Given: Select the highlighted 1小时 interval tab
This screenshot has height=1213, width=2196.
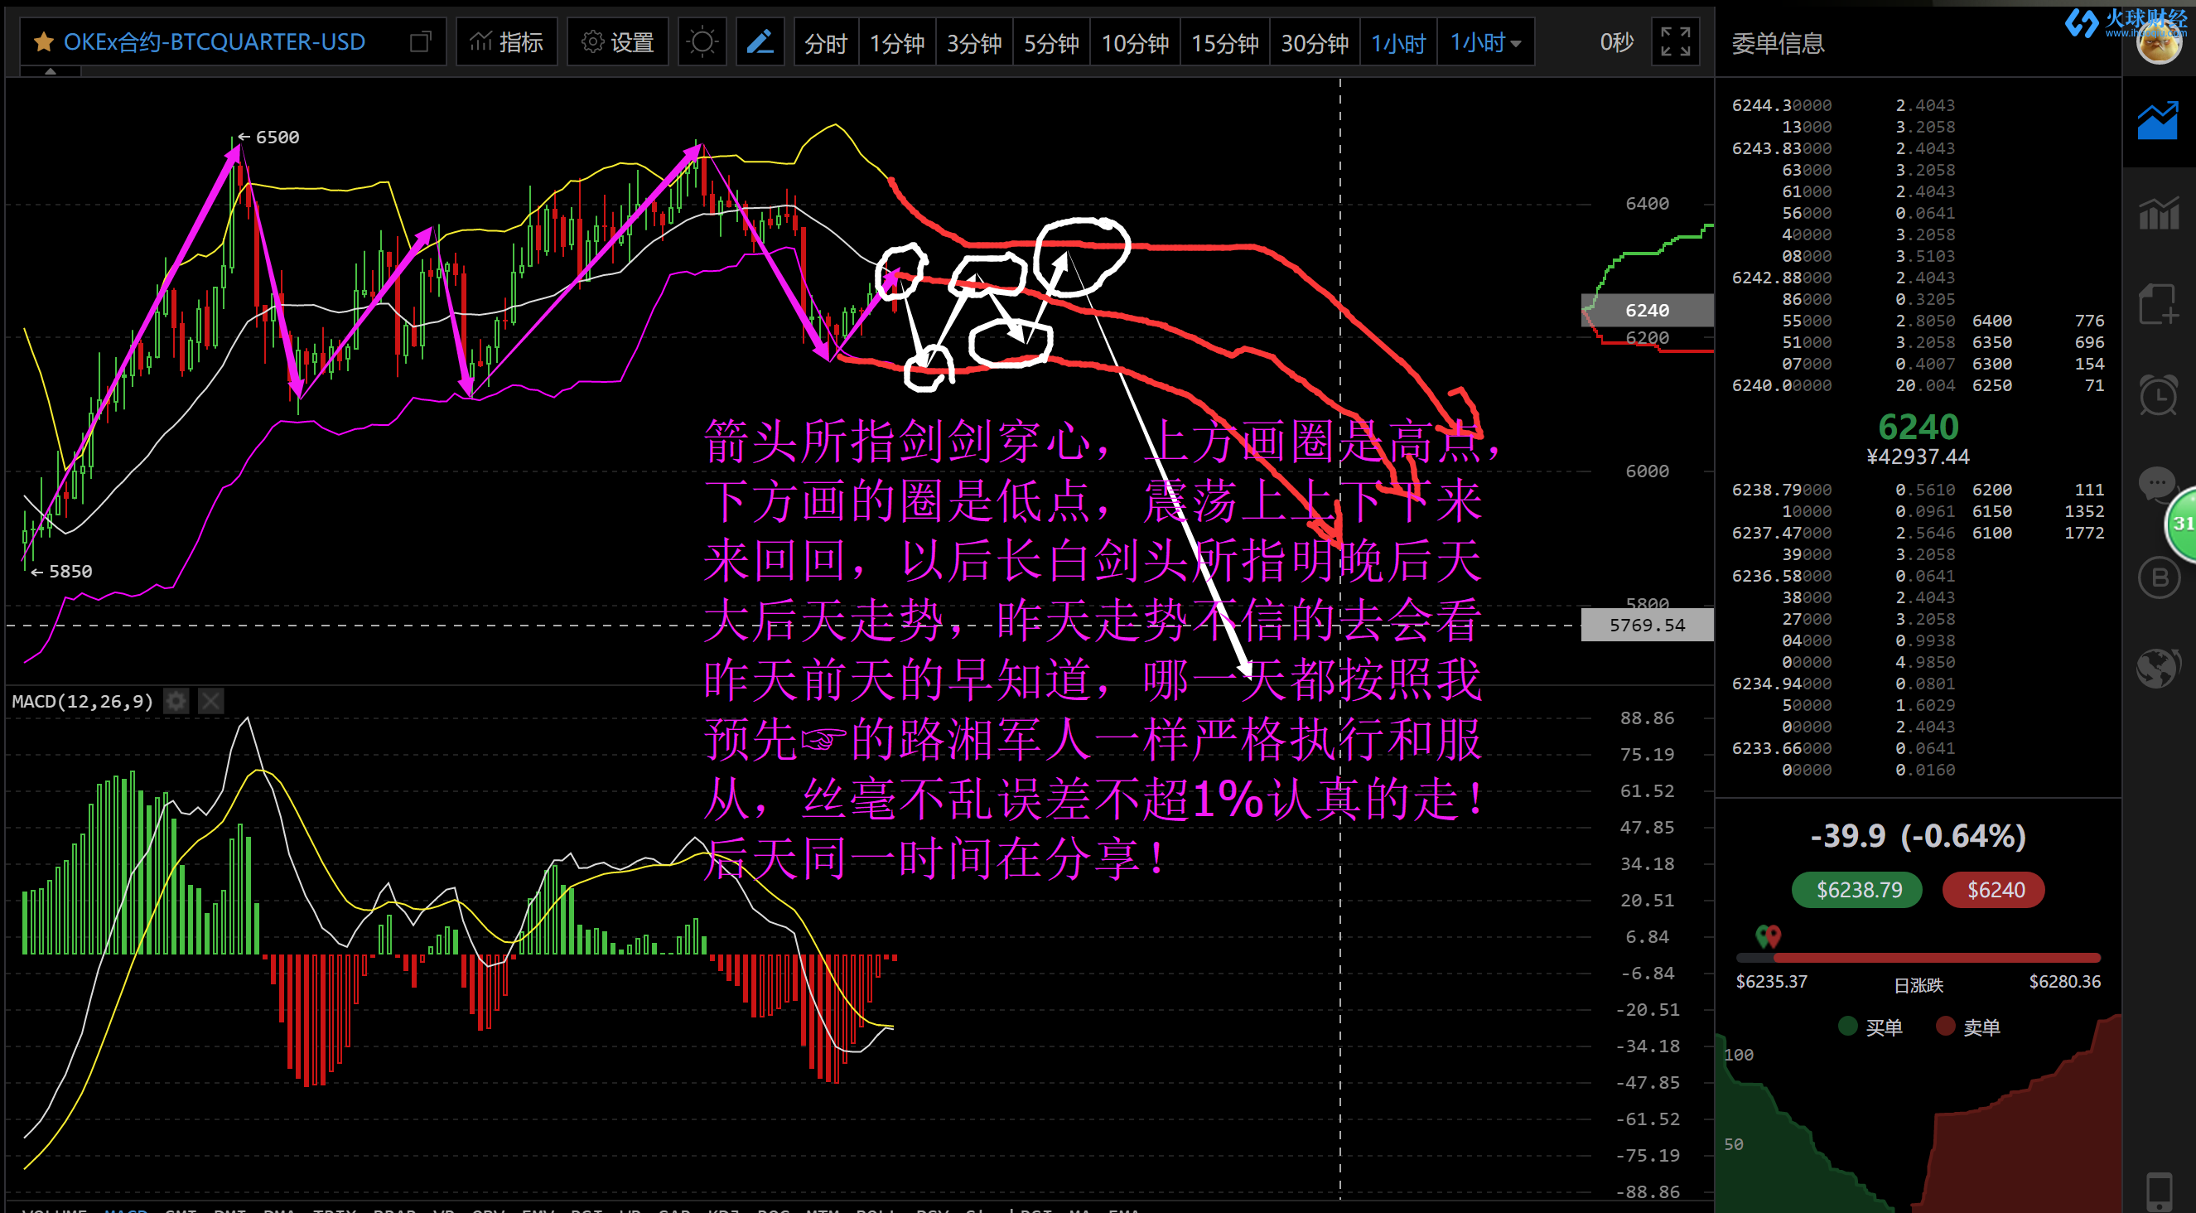Looking at the screenshot, I should click(1398, 42).
